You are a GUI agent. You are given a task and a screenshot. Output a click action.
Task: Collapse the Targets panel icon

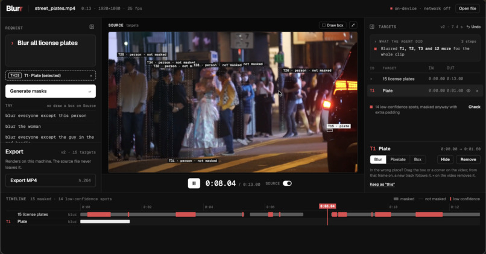pos(372,27)
